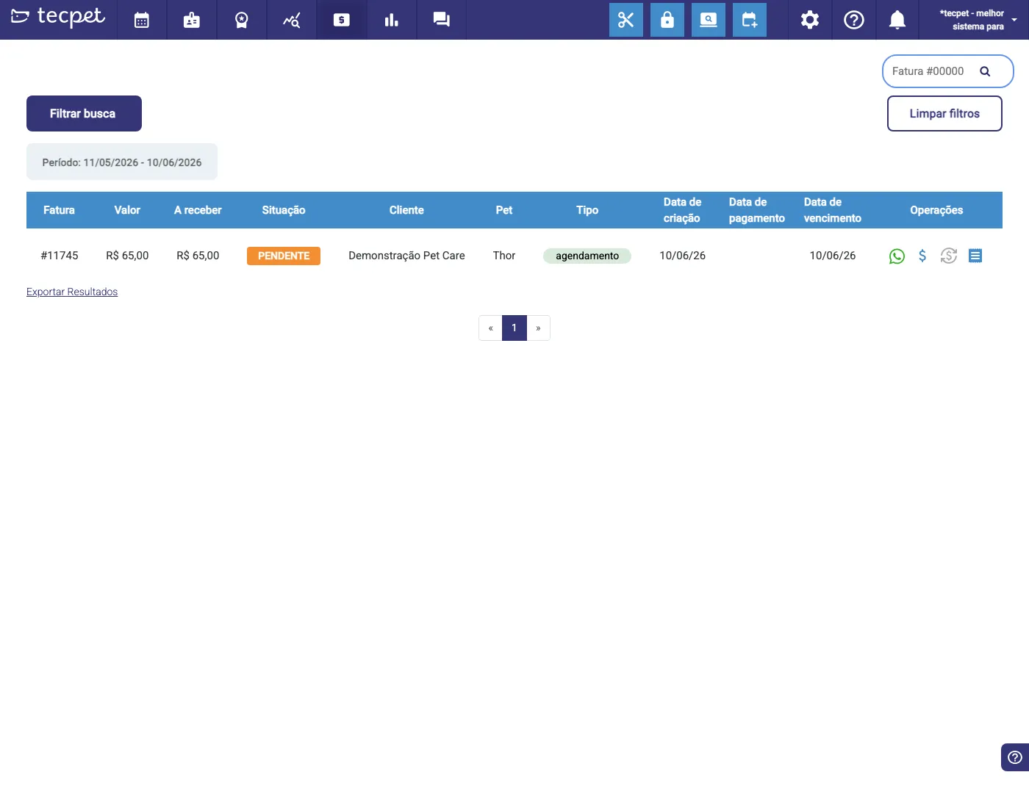Click the laptop search shortcut

[709, 20]
